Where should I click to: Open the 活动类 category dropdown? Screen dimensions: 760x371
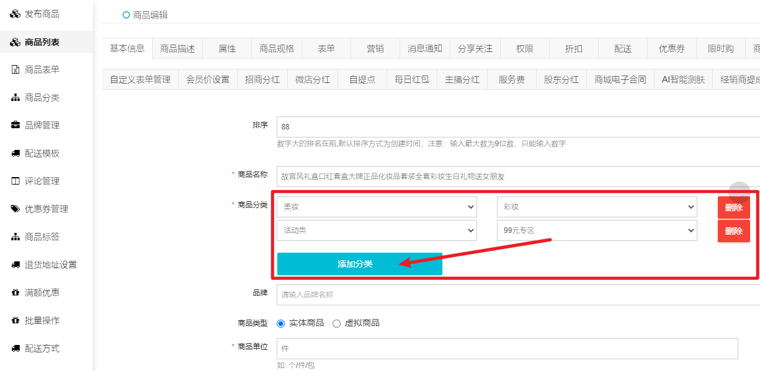(x=377, y=230)
